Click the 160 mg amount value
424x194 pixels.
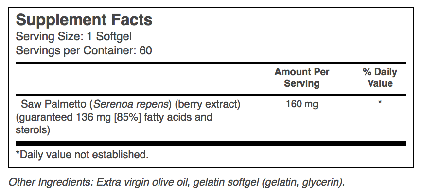pyautogui.click(x=302, y=104)
